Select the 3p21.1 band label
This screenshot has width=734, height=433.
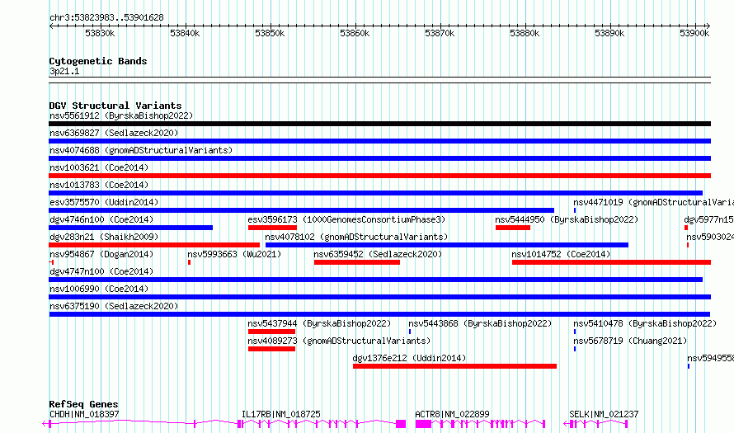64,71
